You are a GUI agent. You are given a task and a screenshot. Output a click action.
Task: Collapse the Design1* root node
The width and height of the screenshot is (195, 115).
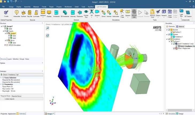(2, 26)
